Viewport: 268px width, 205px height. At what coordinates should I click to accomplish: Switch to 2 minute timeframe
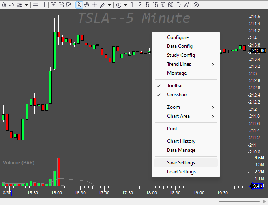[140, 5]
